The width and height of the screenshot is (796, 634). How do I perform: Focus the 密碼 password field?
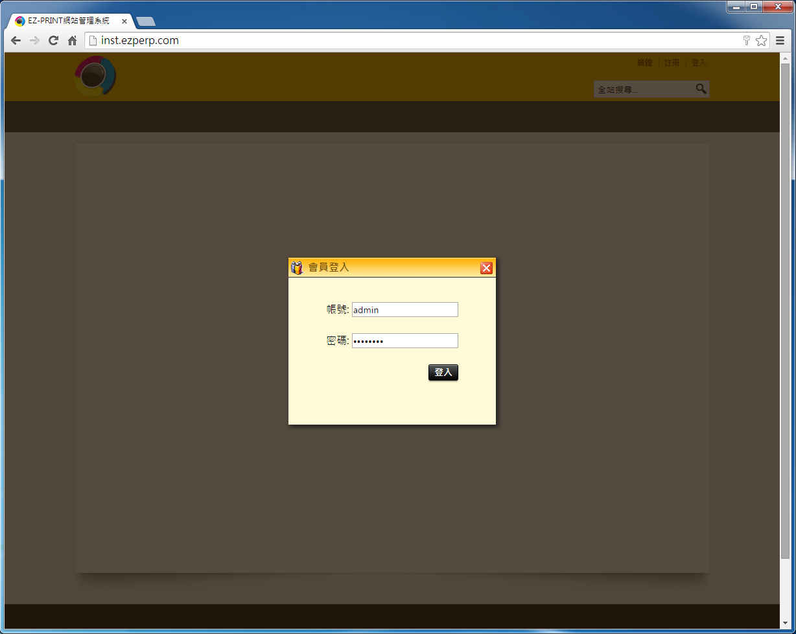404,341
